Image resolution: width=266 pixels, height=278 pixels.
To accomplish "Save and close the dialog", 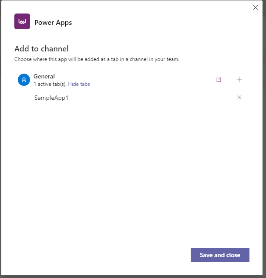I will pos(220,255).
